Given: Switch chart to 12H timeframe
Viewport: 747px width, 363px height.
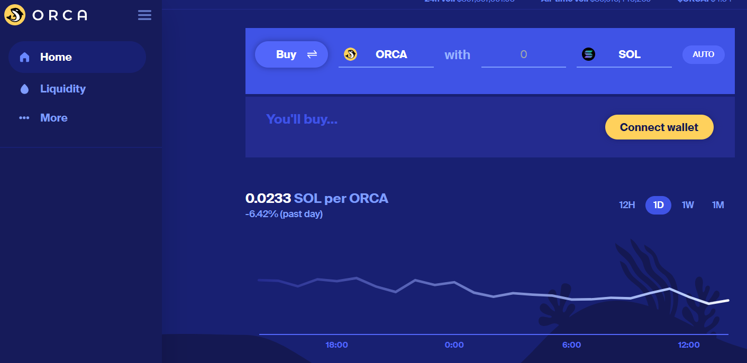Looking at the screenshot, I should [x=627, y=205].
